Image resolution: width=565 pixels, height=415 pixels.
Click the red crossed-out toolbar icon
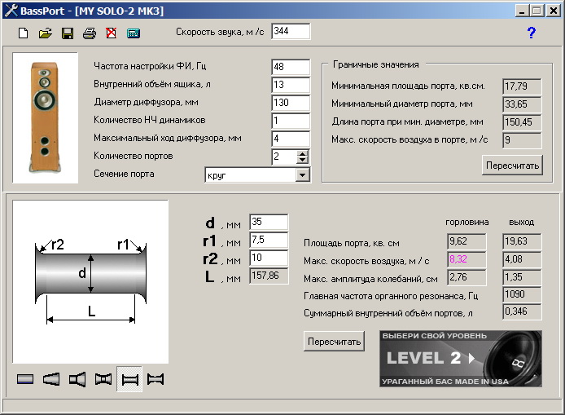(x=112, y=33)
